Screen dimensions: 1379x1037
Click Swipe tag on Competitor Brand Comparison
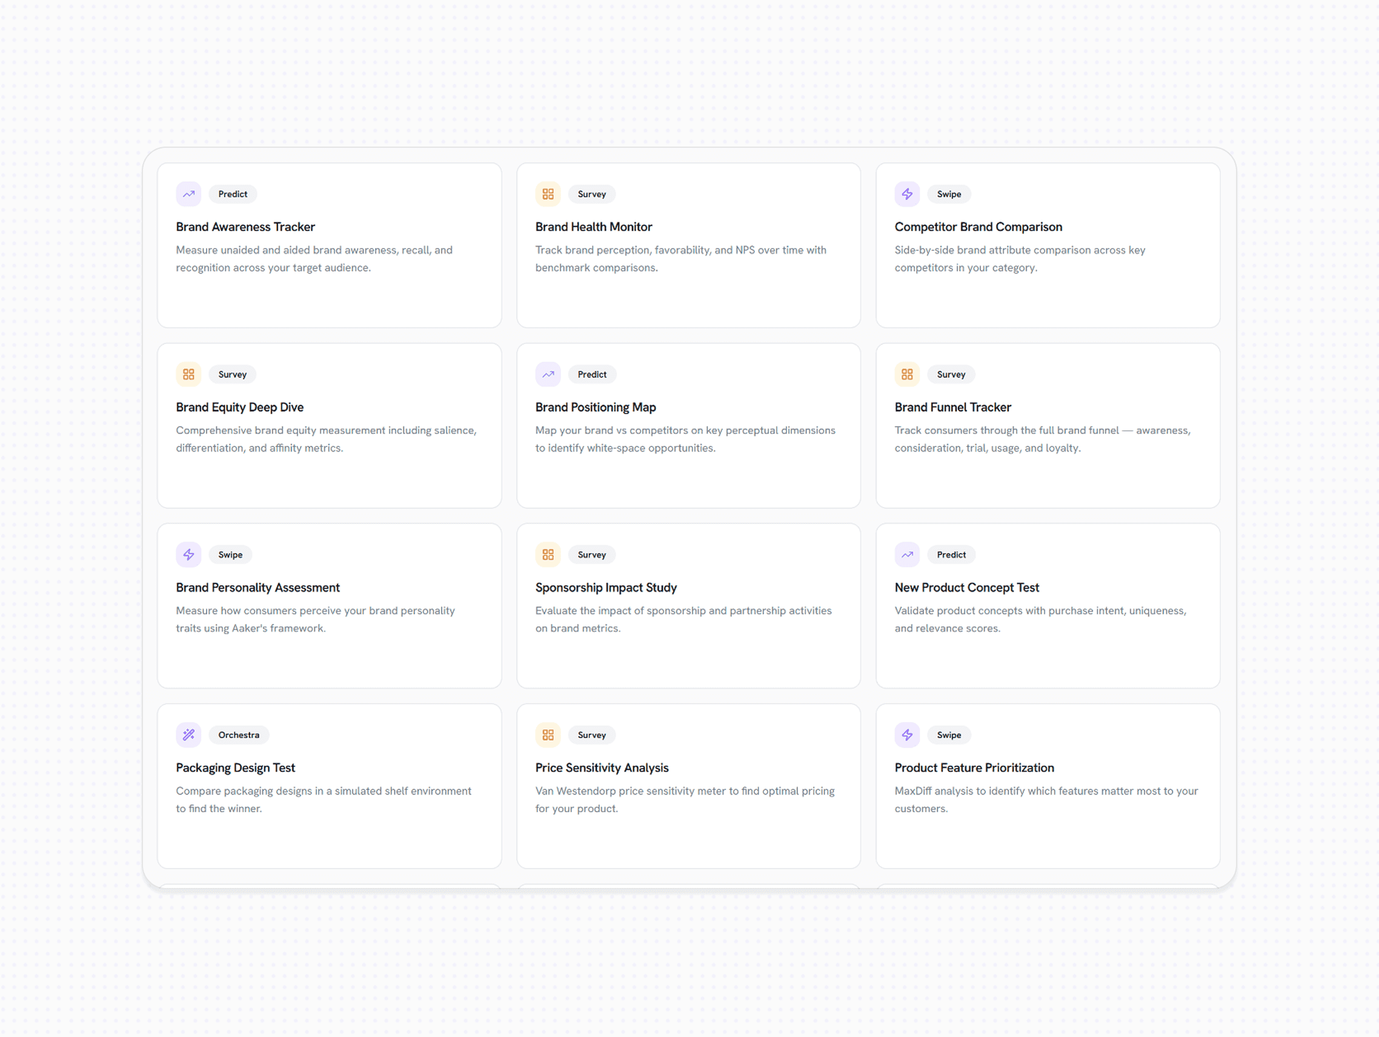tap(949, 194)
